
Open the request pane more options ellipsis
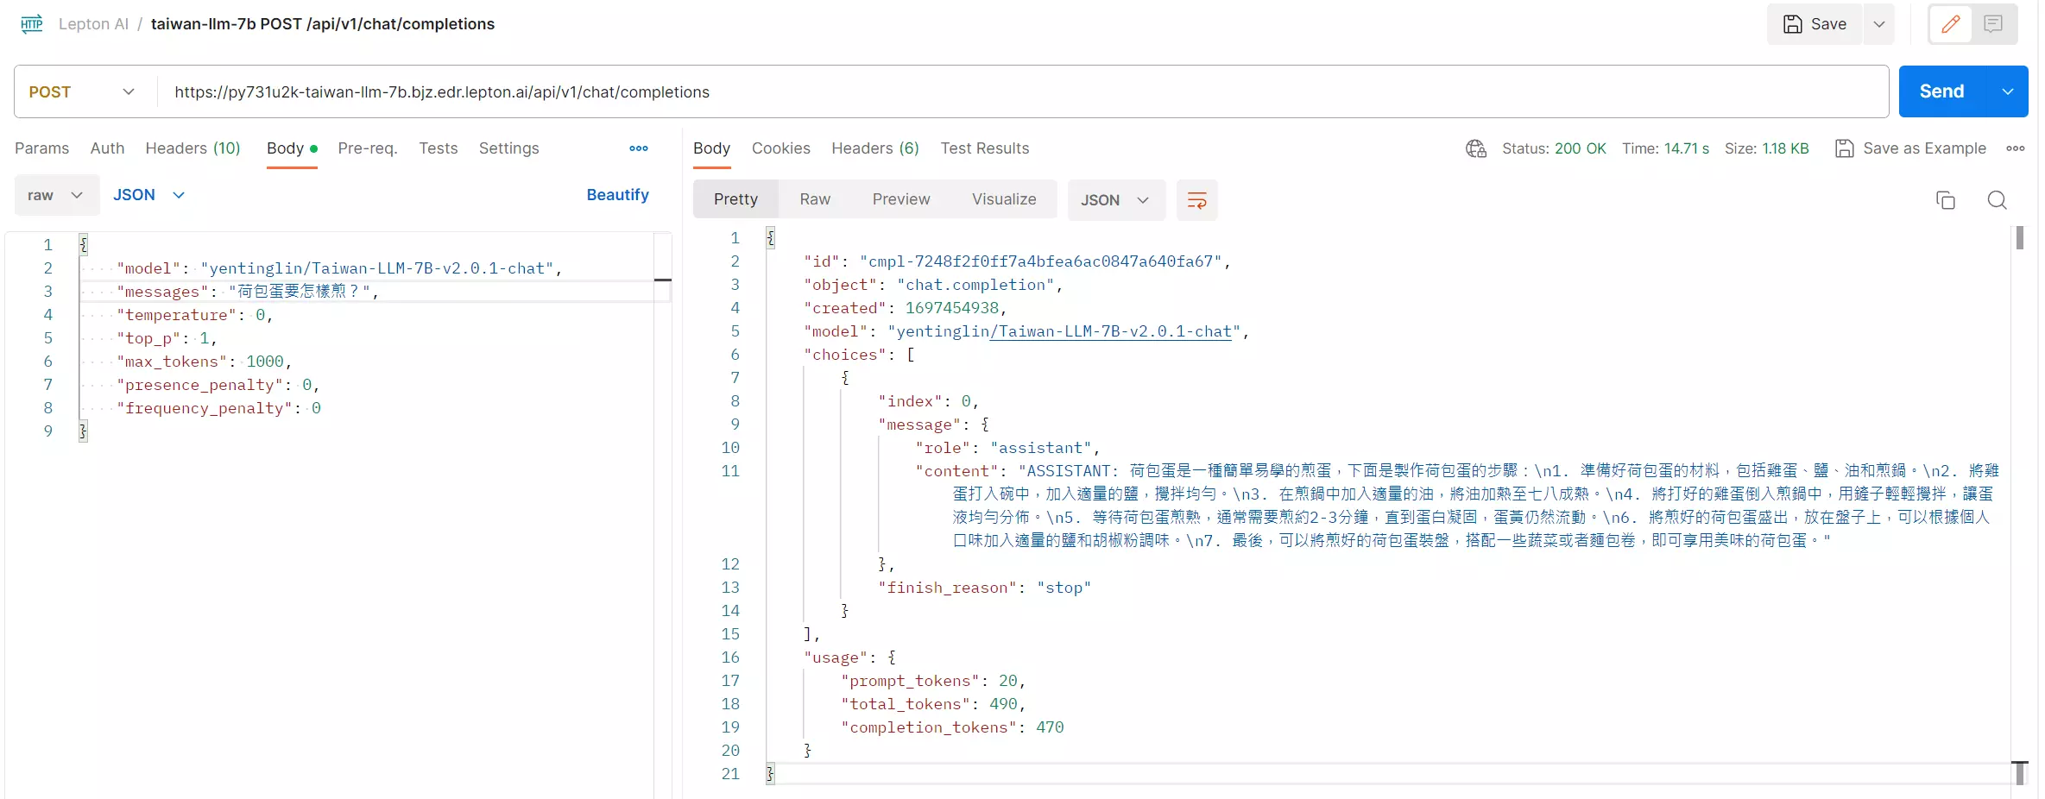(x=639, y=148)
